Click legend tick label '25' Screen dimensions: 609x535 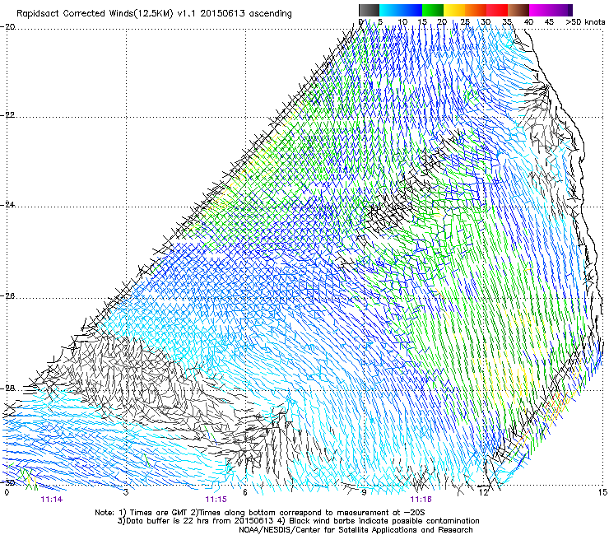(465, 22)
